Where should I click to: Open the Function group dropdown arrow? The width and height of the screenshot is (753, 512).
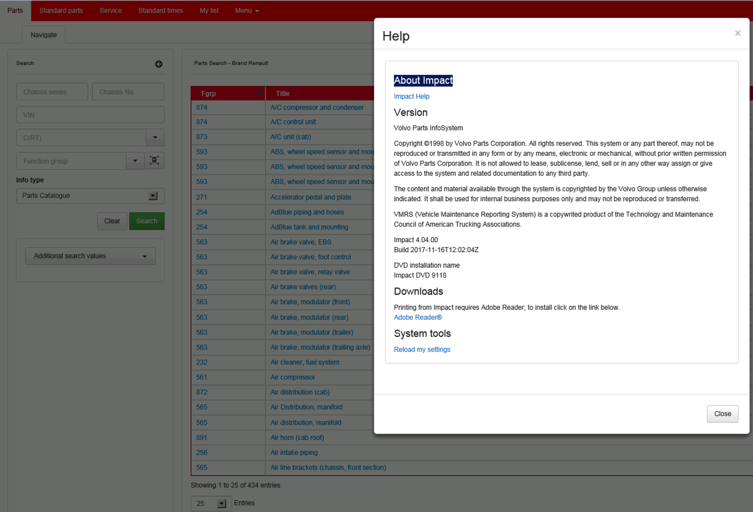135,161
